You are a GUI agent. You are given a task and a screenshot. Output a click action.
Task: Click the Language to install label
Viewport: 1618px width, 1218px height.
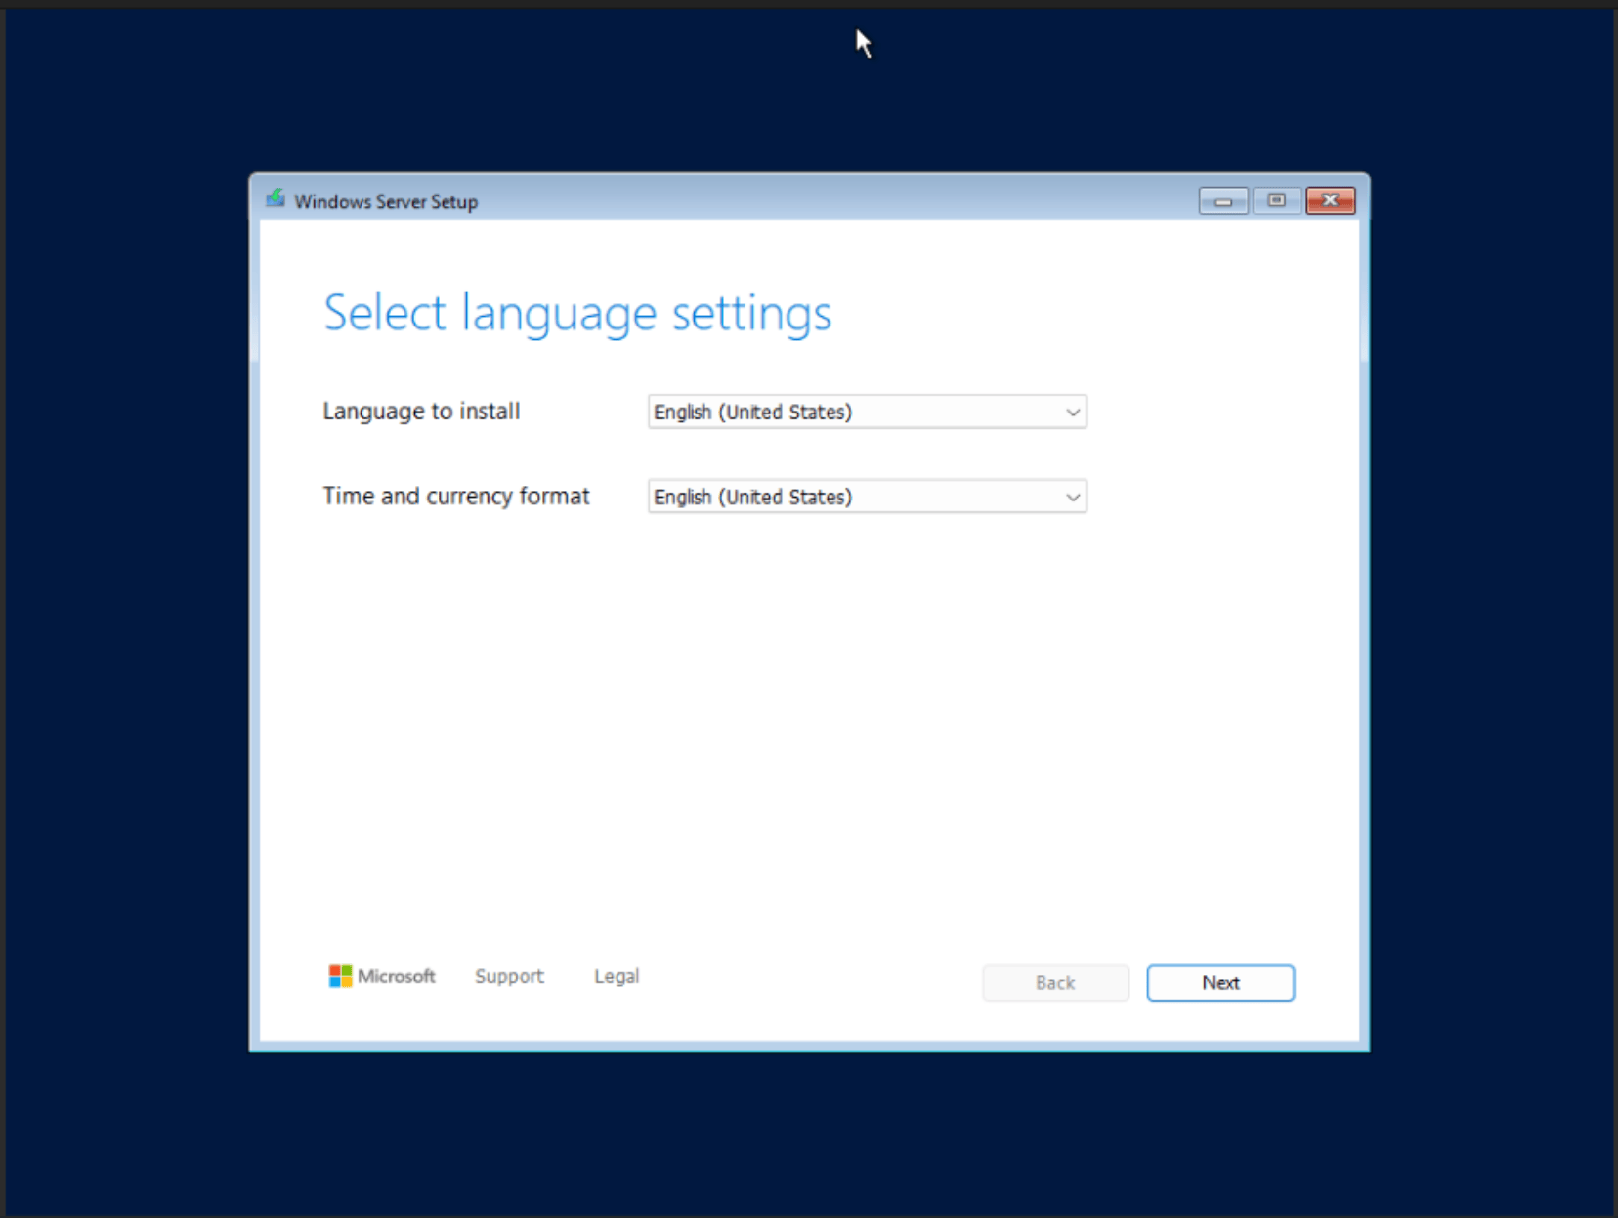[x=421, y=412]
